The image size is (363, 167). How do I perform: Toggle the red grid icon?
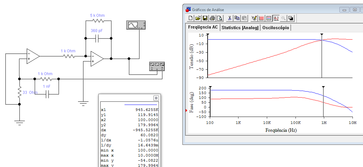click(262, 18)
